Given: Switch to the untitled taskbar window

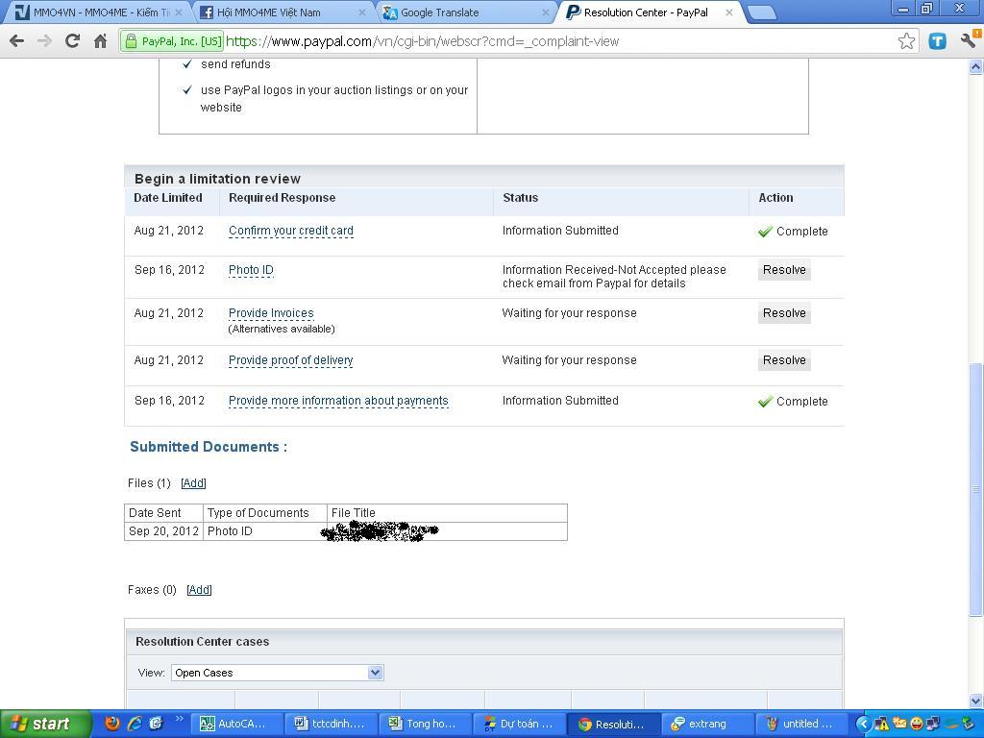Looking at the screenshot, I should tap(801, 725).
